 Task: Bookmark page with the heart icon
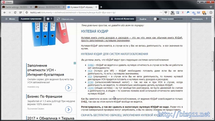[166, 12]
